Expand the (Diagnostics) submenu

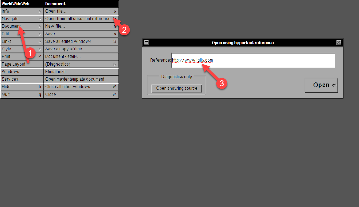click(81, 64)
